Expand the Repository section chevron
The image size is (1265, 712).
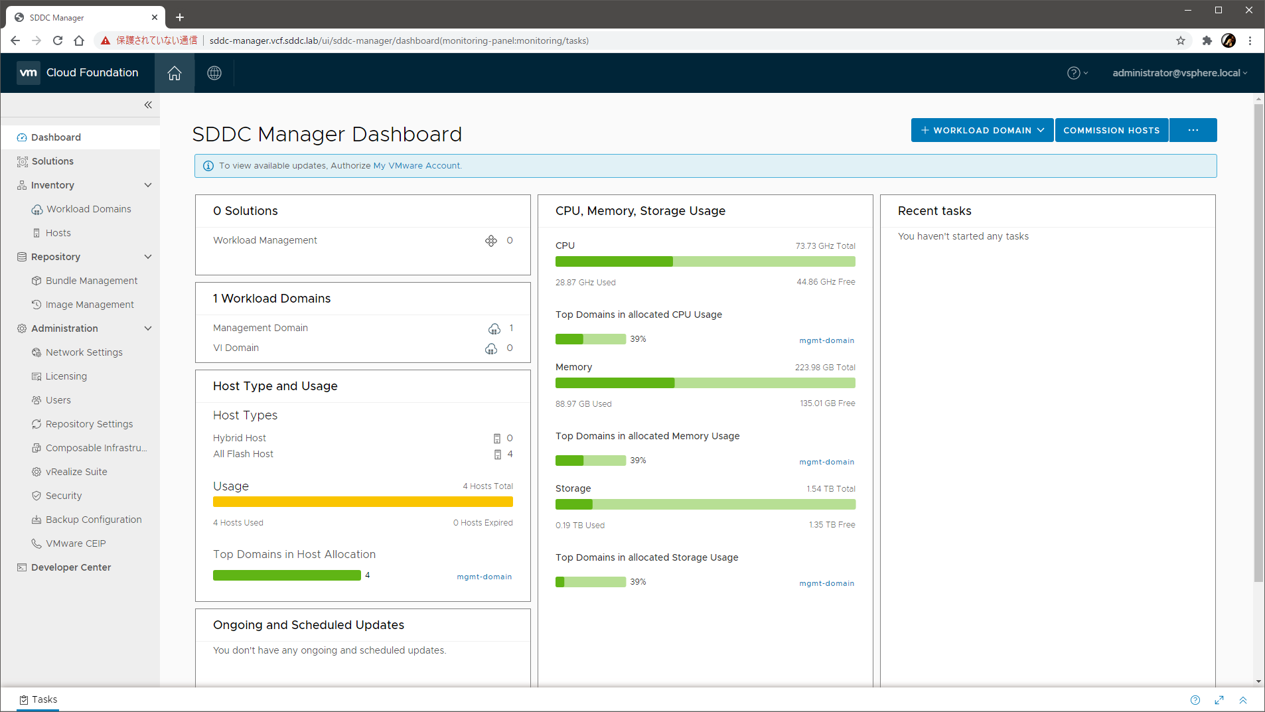[x=148, y=257]
